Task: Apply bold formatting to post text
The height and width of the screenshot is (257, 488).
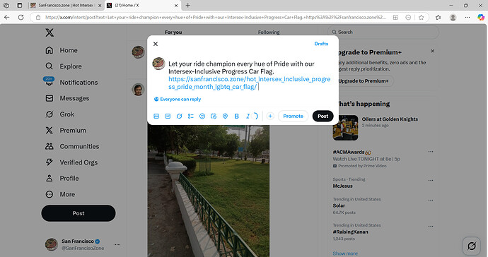Action: (236, 116)
